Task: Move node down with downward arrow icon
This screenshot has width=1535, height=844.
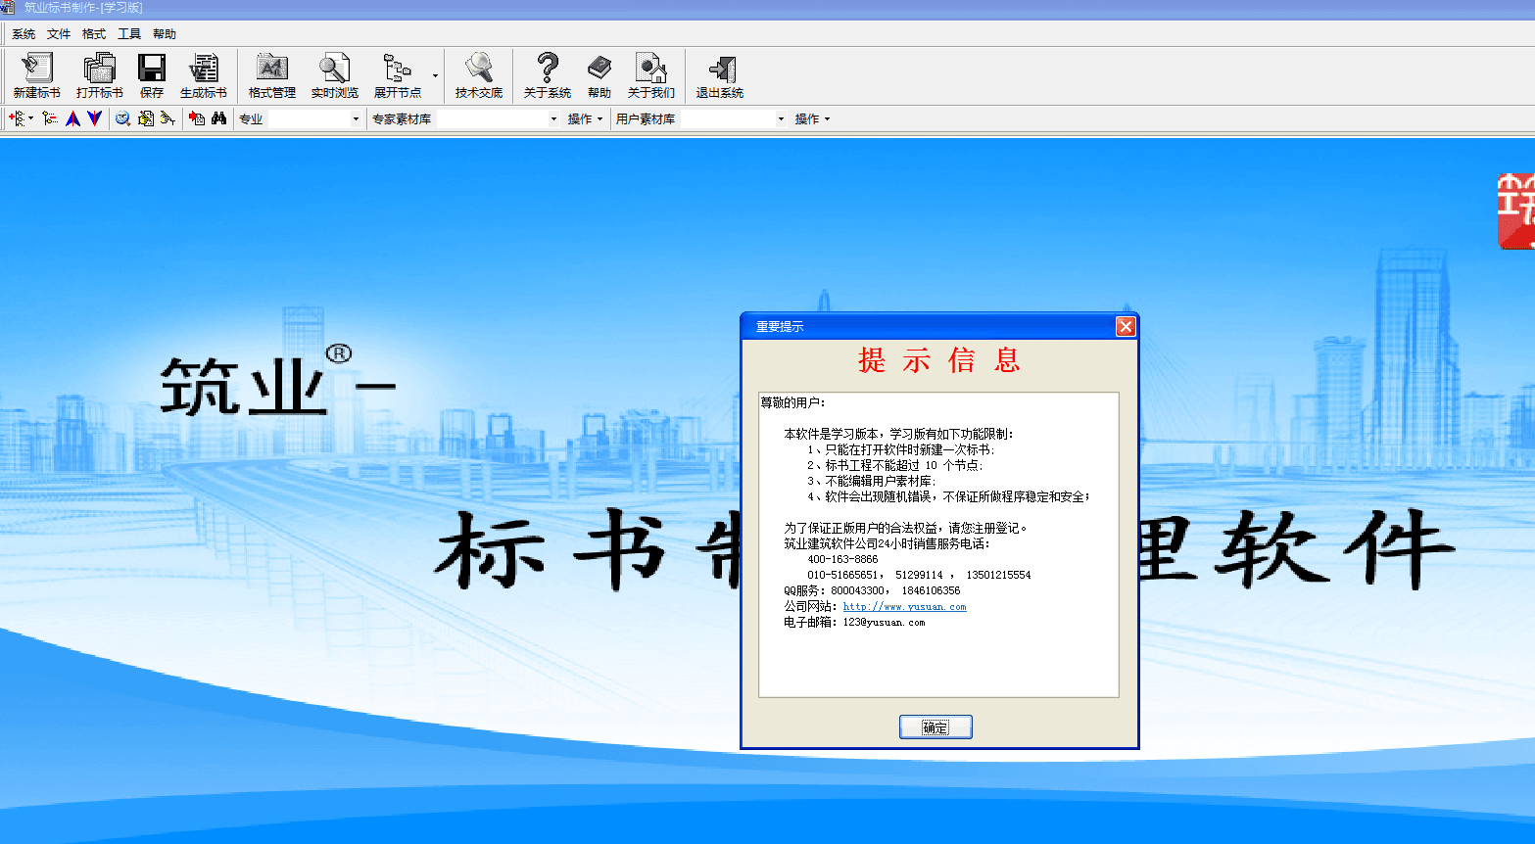Action: point(94,118)
